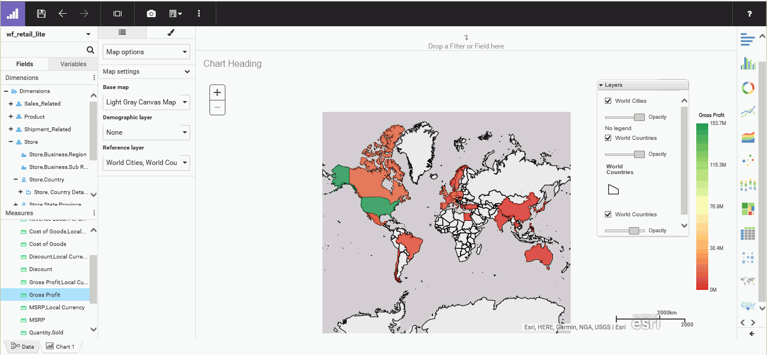This screenshot has height=355, width=767.
Task: Redo with the right arrow icon
Action: [84, 13]
